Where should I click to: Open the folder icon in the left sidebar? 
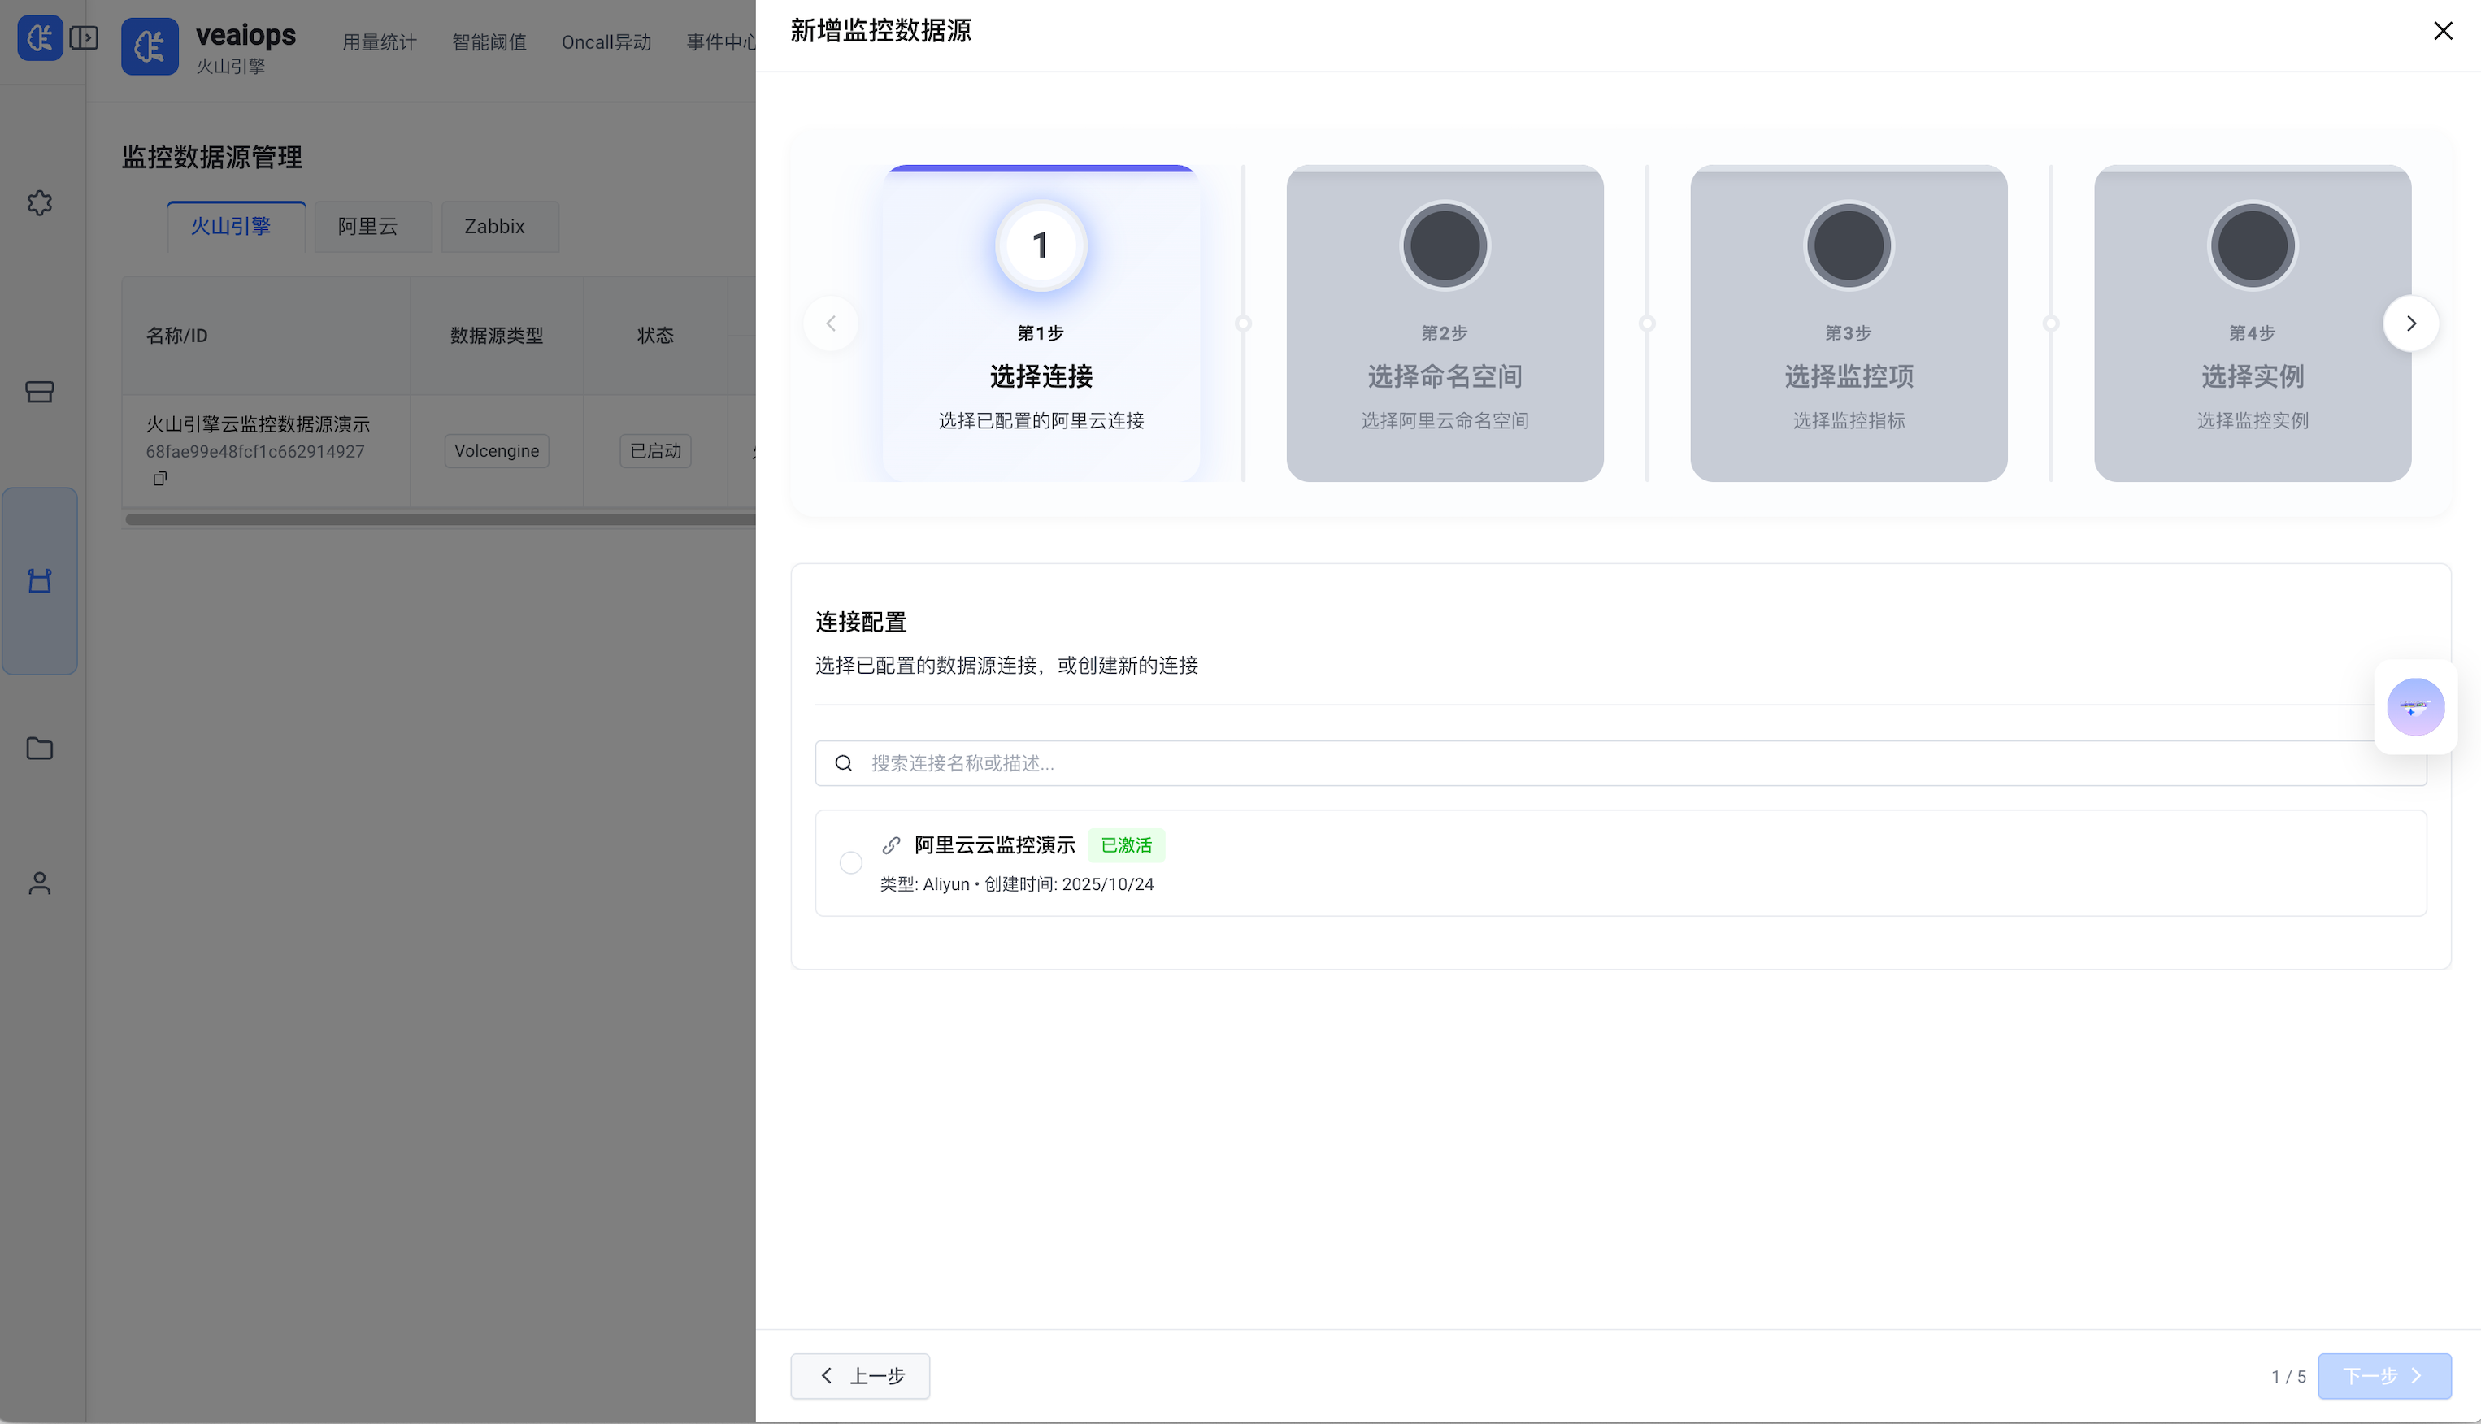39,749
